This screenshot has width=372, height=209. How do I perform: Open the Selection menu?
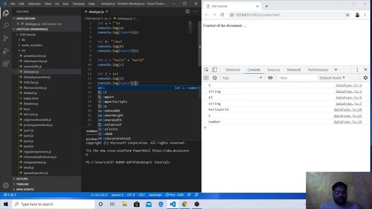click(34, 4)
